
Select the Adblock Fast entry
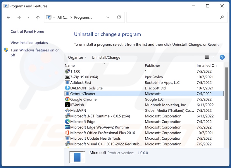click(144, 82)
